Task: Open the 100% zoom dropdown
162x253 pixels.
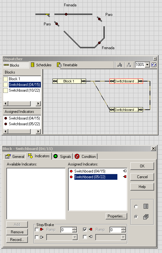Action: click(147, 65)
